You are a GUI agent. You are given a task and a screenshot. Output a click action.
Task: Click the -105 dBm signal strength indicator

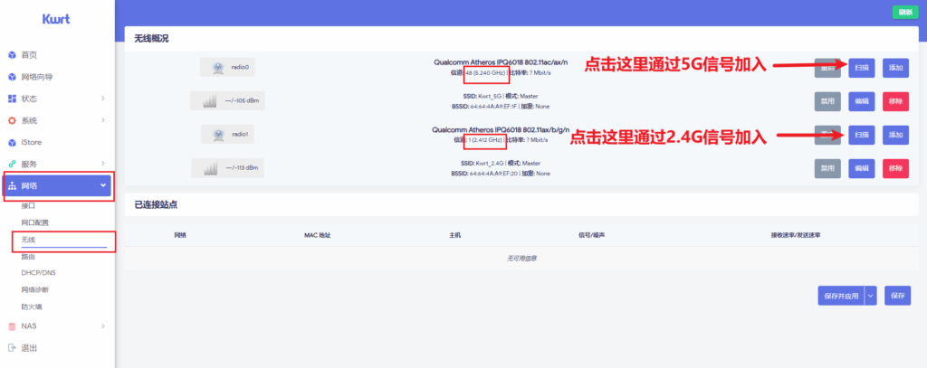[x=227, y=100]
